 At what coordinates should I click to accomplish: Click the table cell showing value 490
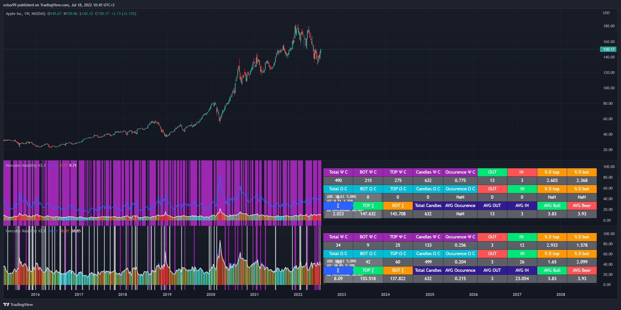click(x=338, y=180)
